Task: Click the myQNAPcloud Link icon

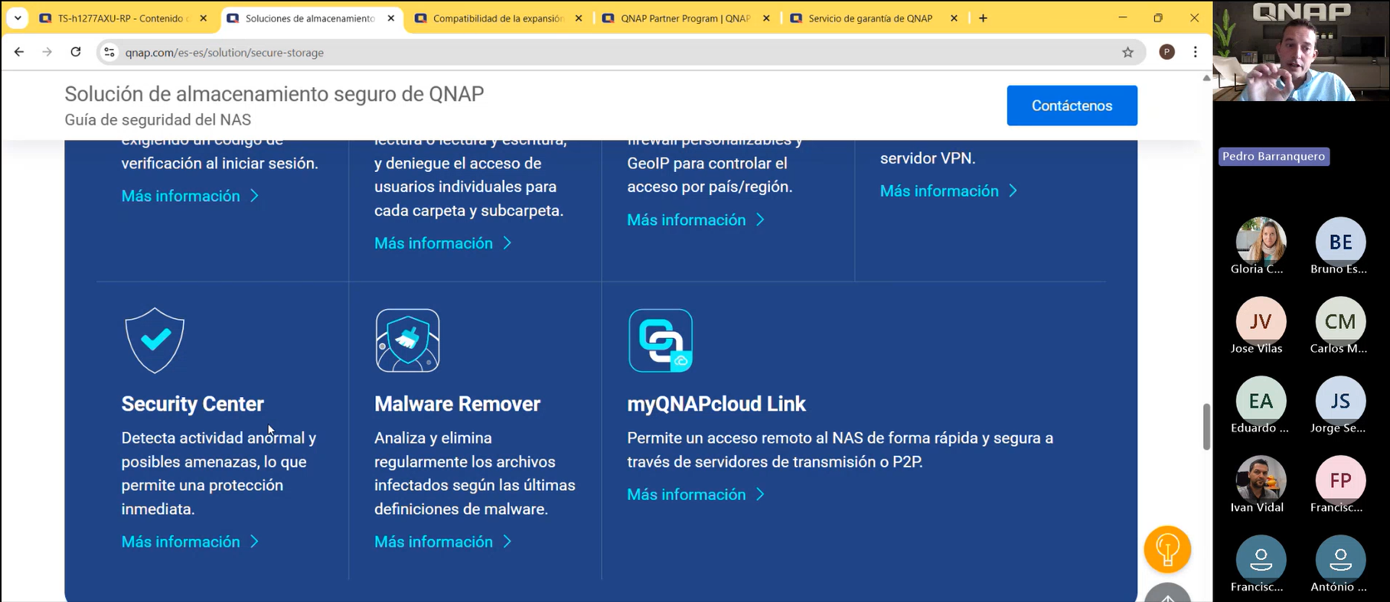Action: 661,340
